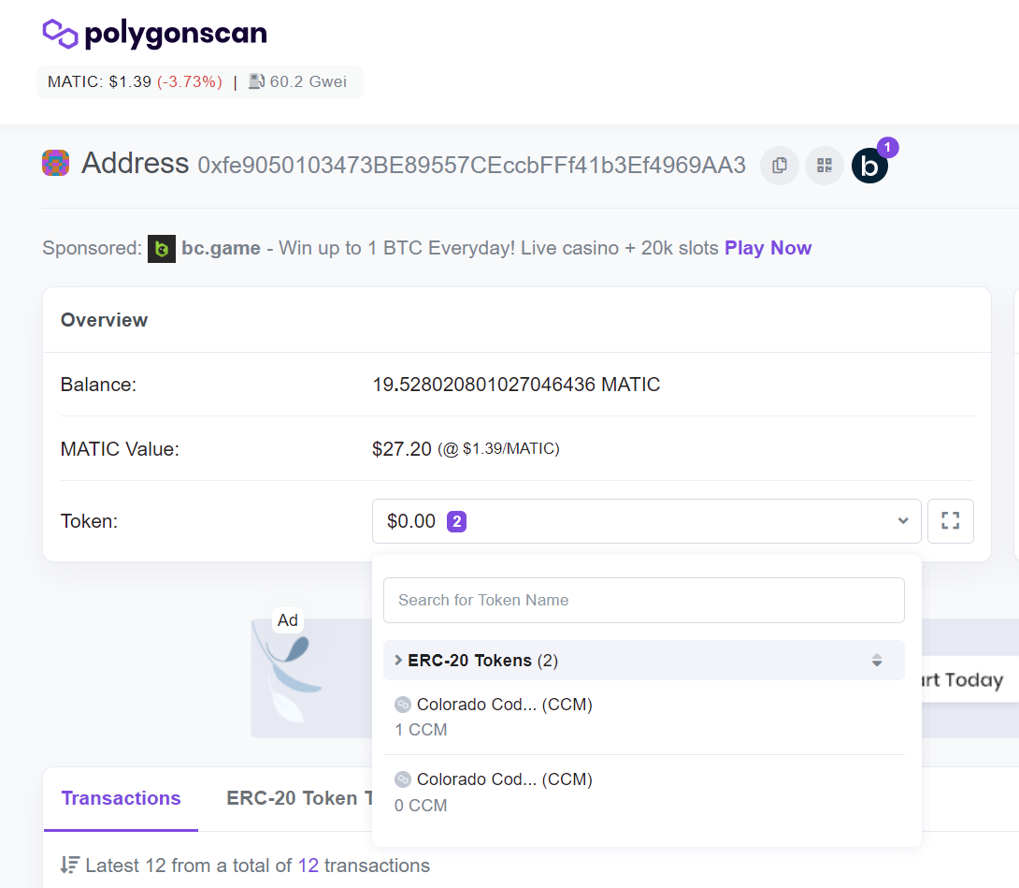Screen dimensions: 1019x888
Task: Collapse the Token $0.00 dropdown
Action: [x=646, y=521]
